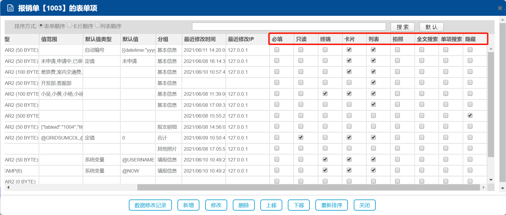This screenshot has height=215, width=506.
Task: Click the table's vertical scroll down arrow
Action: pos(491,180)
